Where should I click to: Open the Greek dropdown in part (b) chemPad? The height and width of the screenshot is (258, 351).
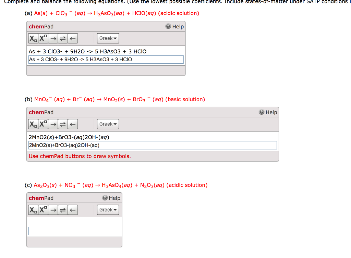[x=108, y=124]
